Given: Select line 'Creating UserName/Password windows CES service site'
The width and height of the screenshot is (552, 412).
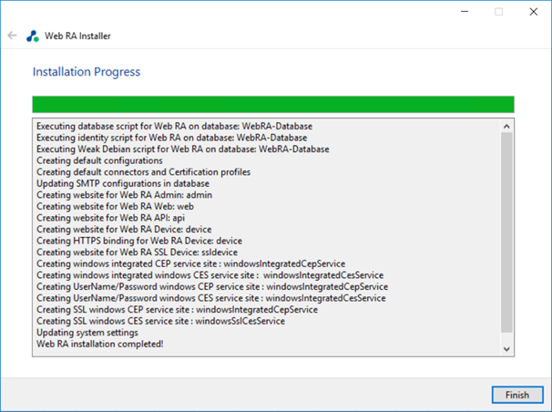Looking at the screenshot, I should click(211, 298).
